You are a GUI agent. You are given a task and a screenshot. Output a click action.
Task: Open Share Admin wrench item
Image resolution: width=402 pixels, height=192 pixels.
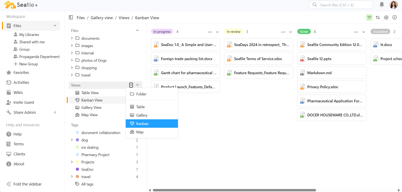[21, 112]
